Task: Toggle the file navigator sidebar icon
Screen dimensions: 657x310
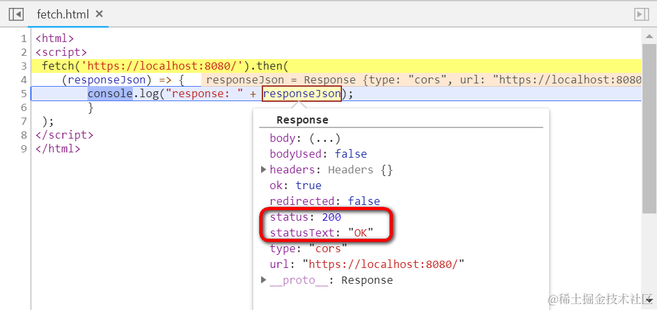Action: pos(16,14)
